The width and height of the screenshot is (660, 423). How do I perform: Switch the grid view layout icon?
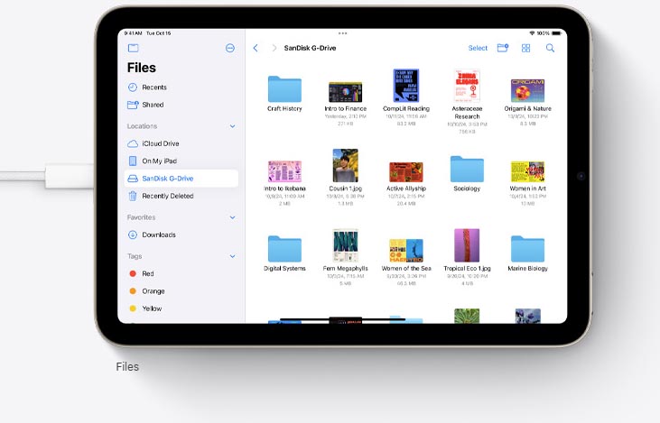[526, 48]
